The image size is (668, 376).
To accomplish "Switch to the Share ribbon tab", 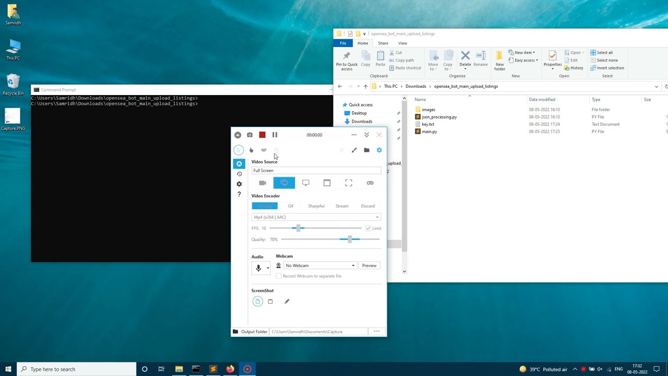I will (x=383, y=43).
